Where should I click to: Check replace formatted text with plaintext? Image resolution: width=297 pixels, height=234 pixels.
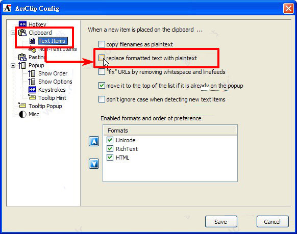tap(102, 58)
